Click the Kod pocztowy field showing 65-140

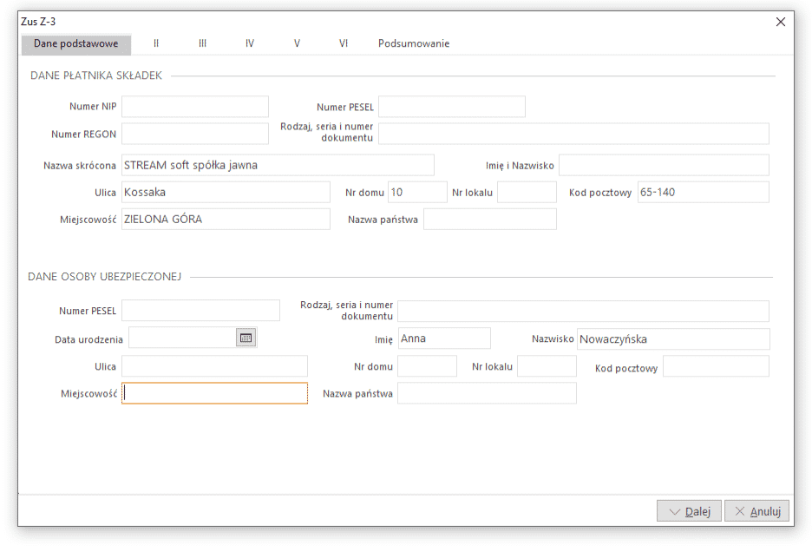pos(704,193)
